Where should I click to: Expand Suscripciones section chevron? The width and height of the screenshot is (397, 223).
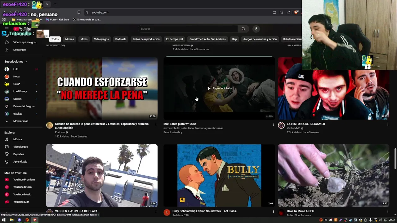click(x=26, y=62)
